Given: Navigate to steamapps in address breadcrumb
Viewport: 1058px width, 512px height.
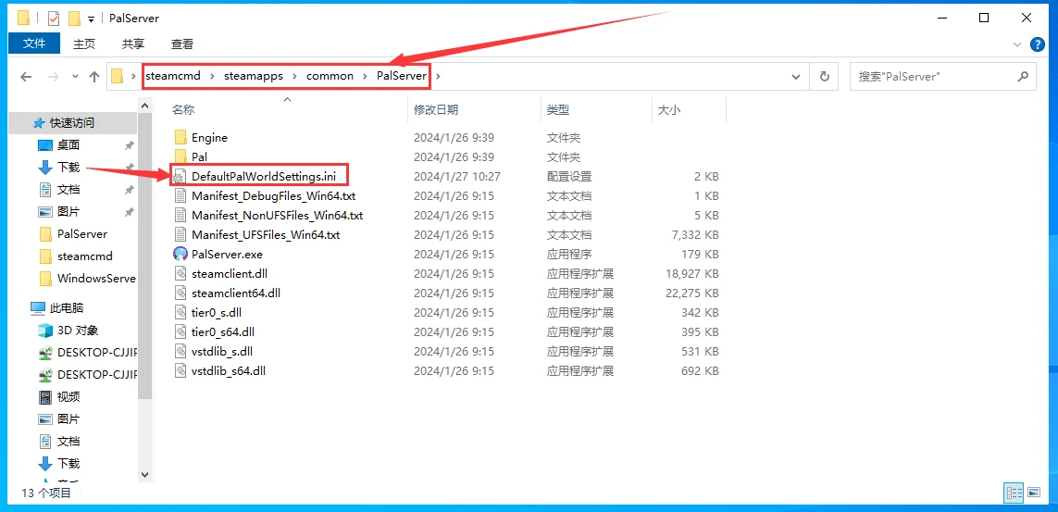Looking at the screenshot, I should 254,76.
